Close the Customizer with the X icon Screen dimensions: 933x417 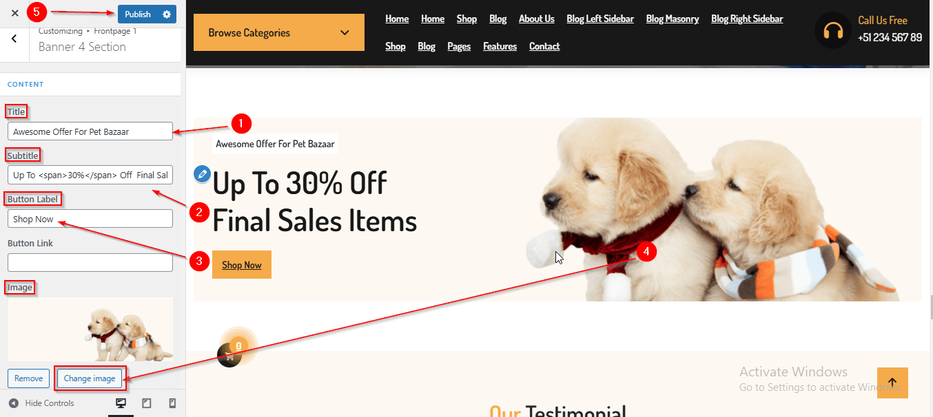coord(15,13)
